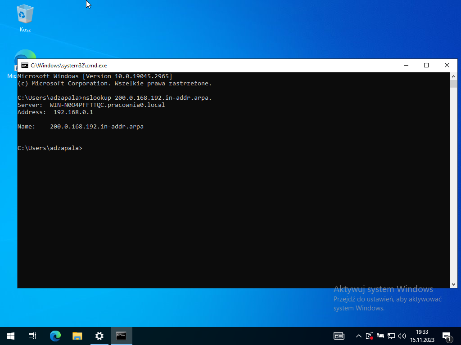Click the Address 192.168.0.1 line
The image size is (461, 345).
click(x=55, y=112)
